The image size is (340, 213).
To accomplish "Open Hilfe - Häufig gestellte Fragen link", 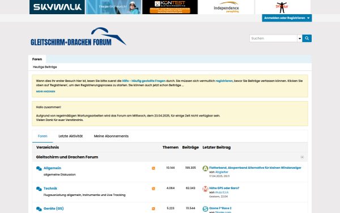I will (x=143, y=81).
